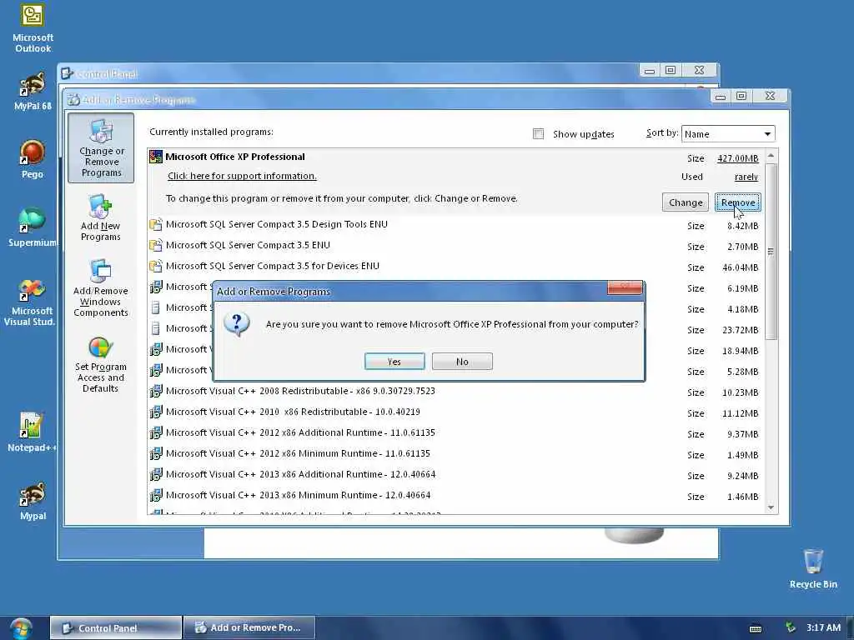Click the question mark icon in dialog
The width and height of the screenshot is (854, 640).
tap(237, 324)
